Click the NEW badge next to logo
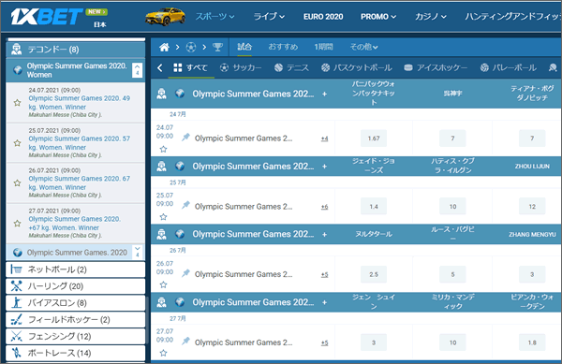 pos(96,12)
